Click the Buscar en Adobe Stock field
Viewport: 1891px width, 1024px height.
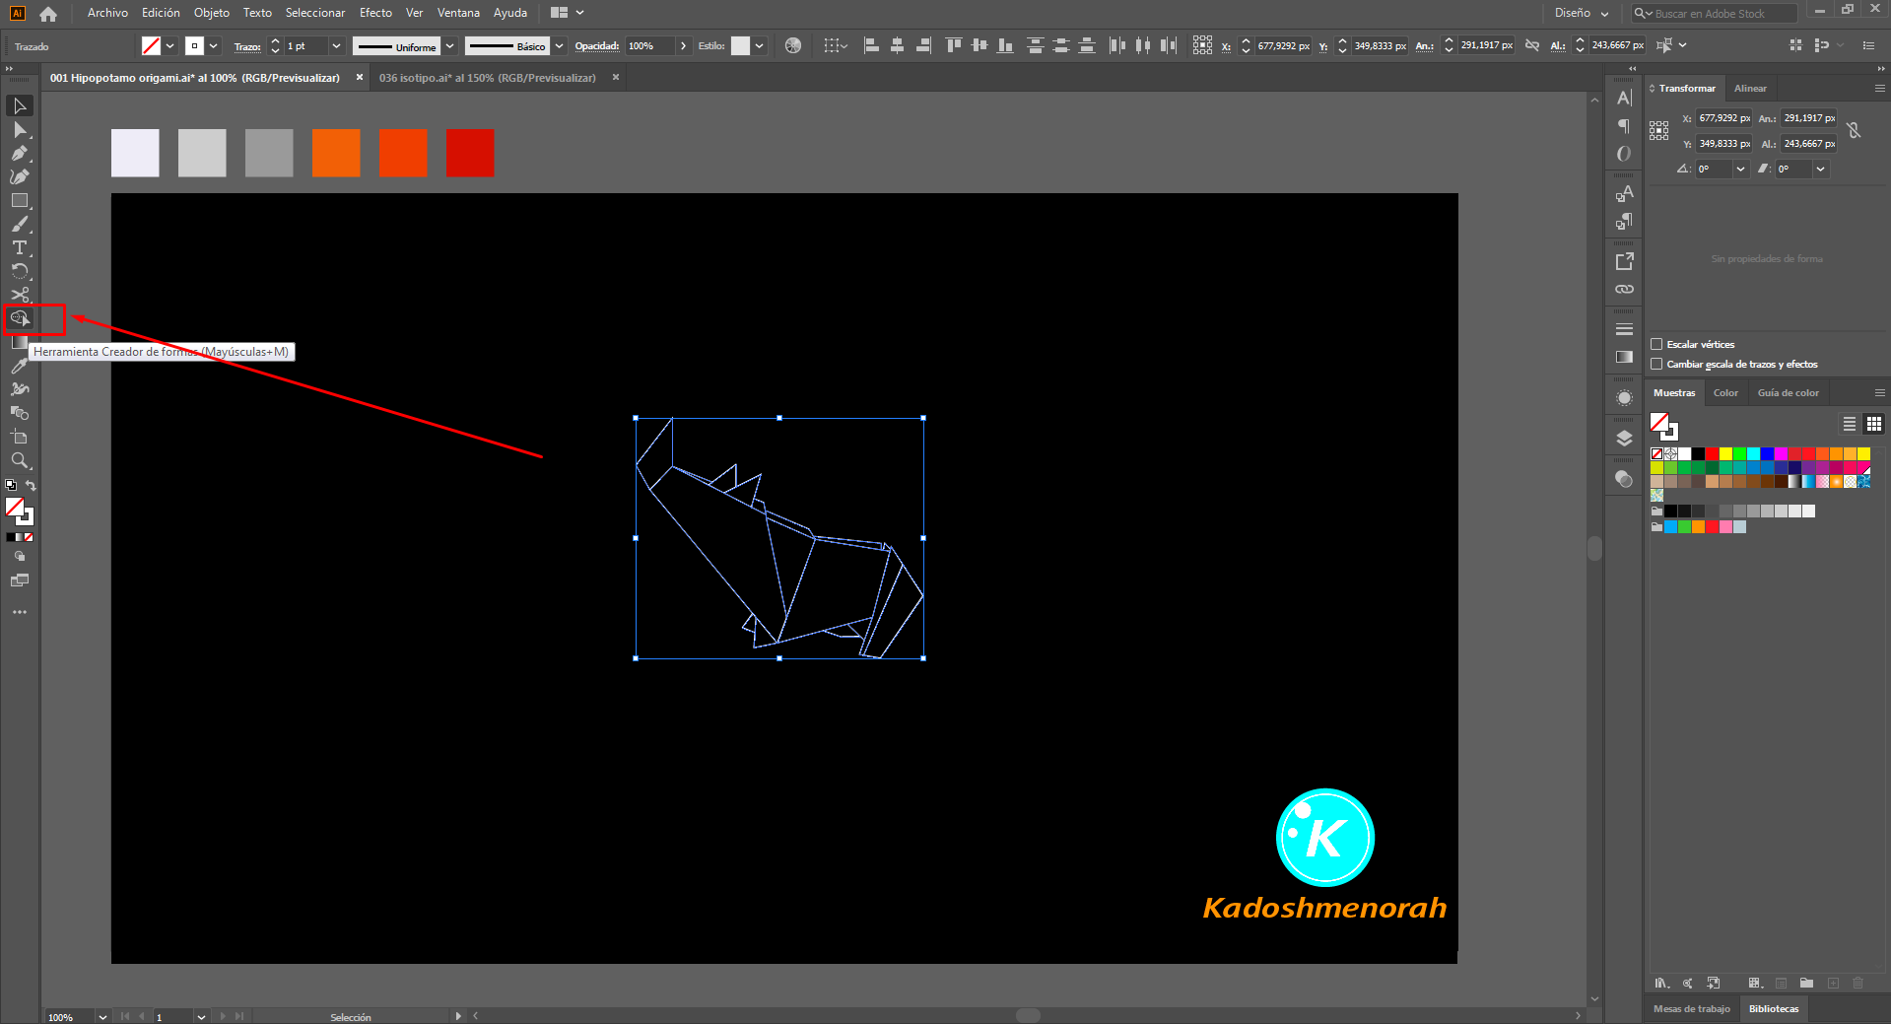1716,13
